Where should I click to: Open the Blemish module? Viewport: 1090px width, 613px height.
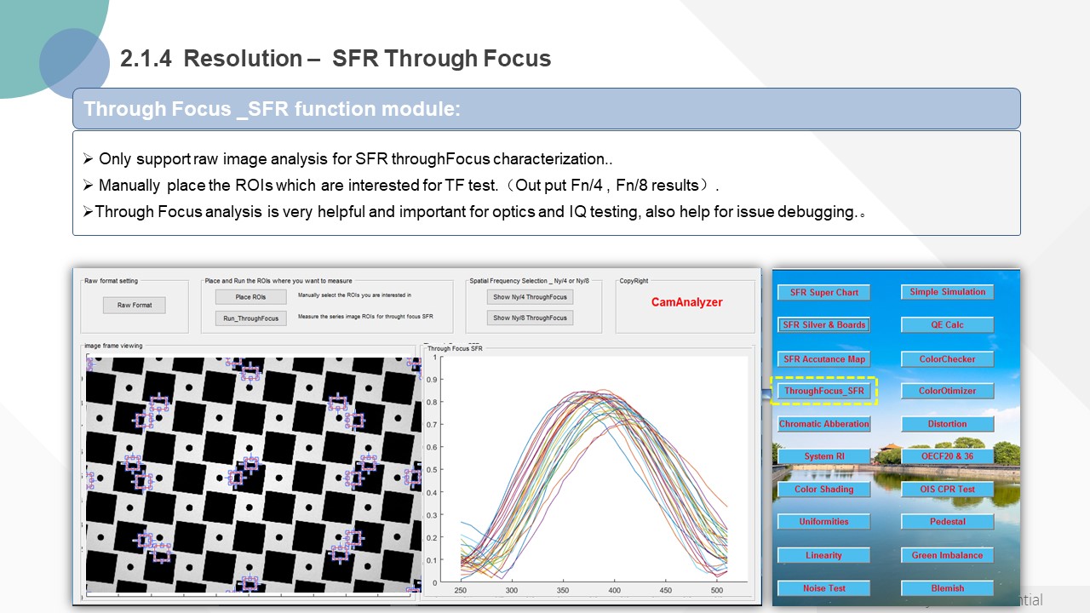tap(947, 588)
